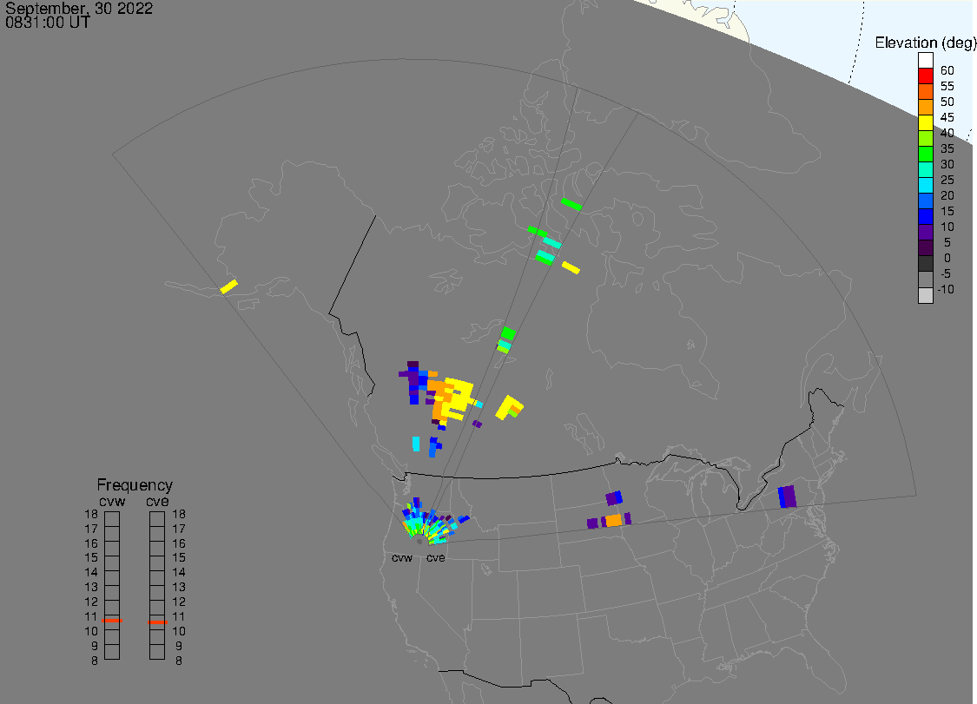Click the lime swatch between 40 and 35
This screenshot has height=704, width=977.
click(x=925, y=138)
